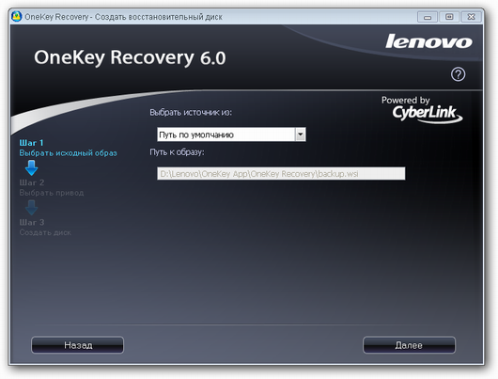
Task: Click 'Создать диск' step label
Action: tap(45, 232)
